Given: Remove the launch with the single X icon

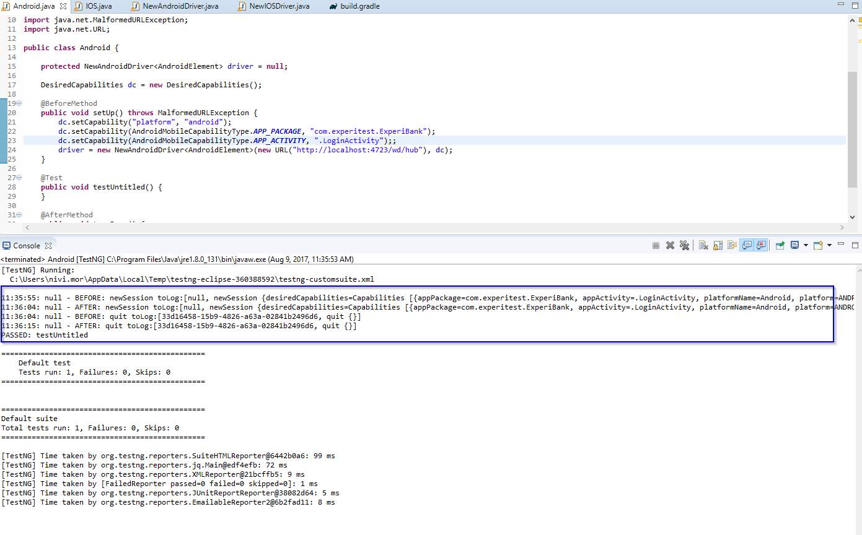Looking at the screenshot, I should (x=670, y=245).
